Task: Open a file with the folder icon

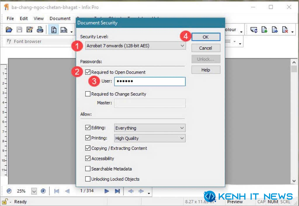Action: click(9, 30)
